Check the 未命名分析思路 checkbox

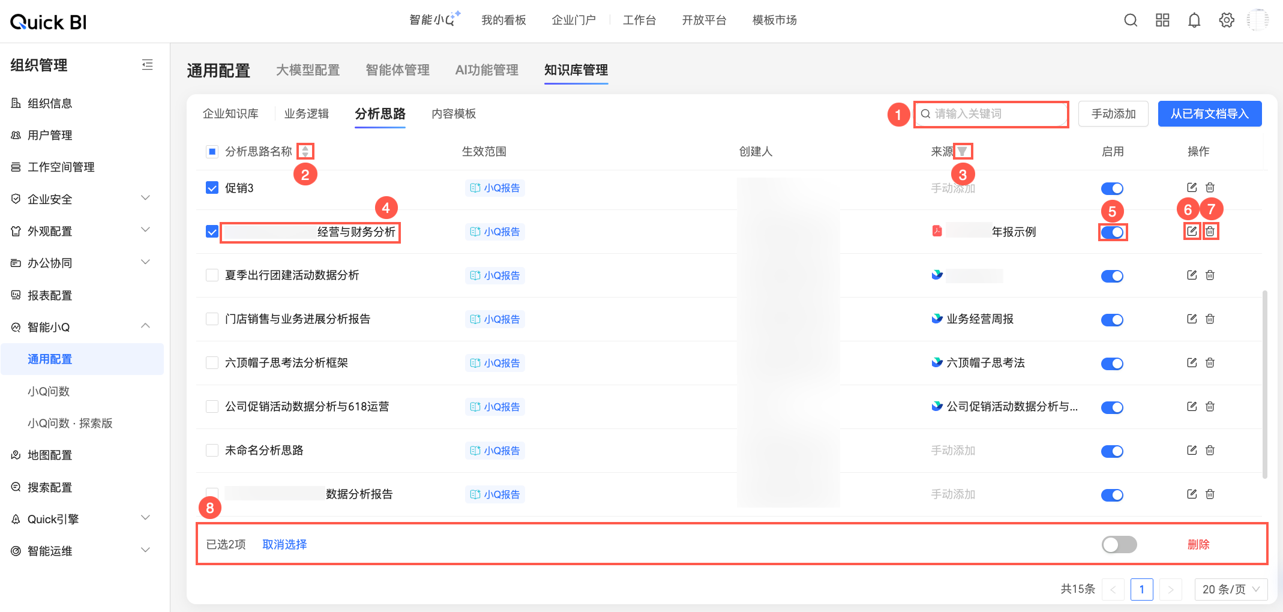click(212, 450)
